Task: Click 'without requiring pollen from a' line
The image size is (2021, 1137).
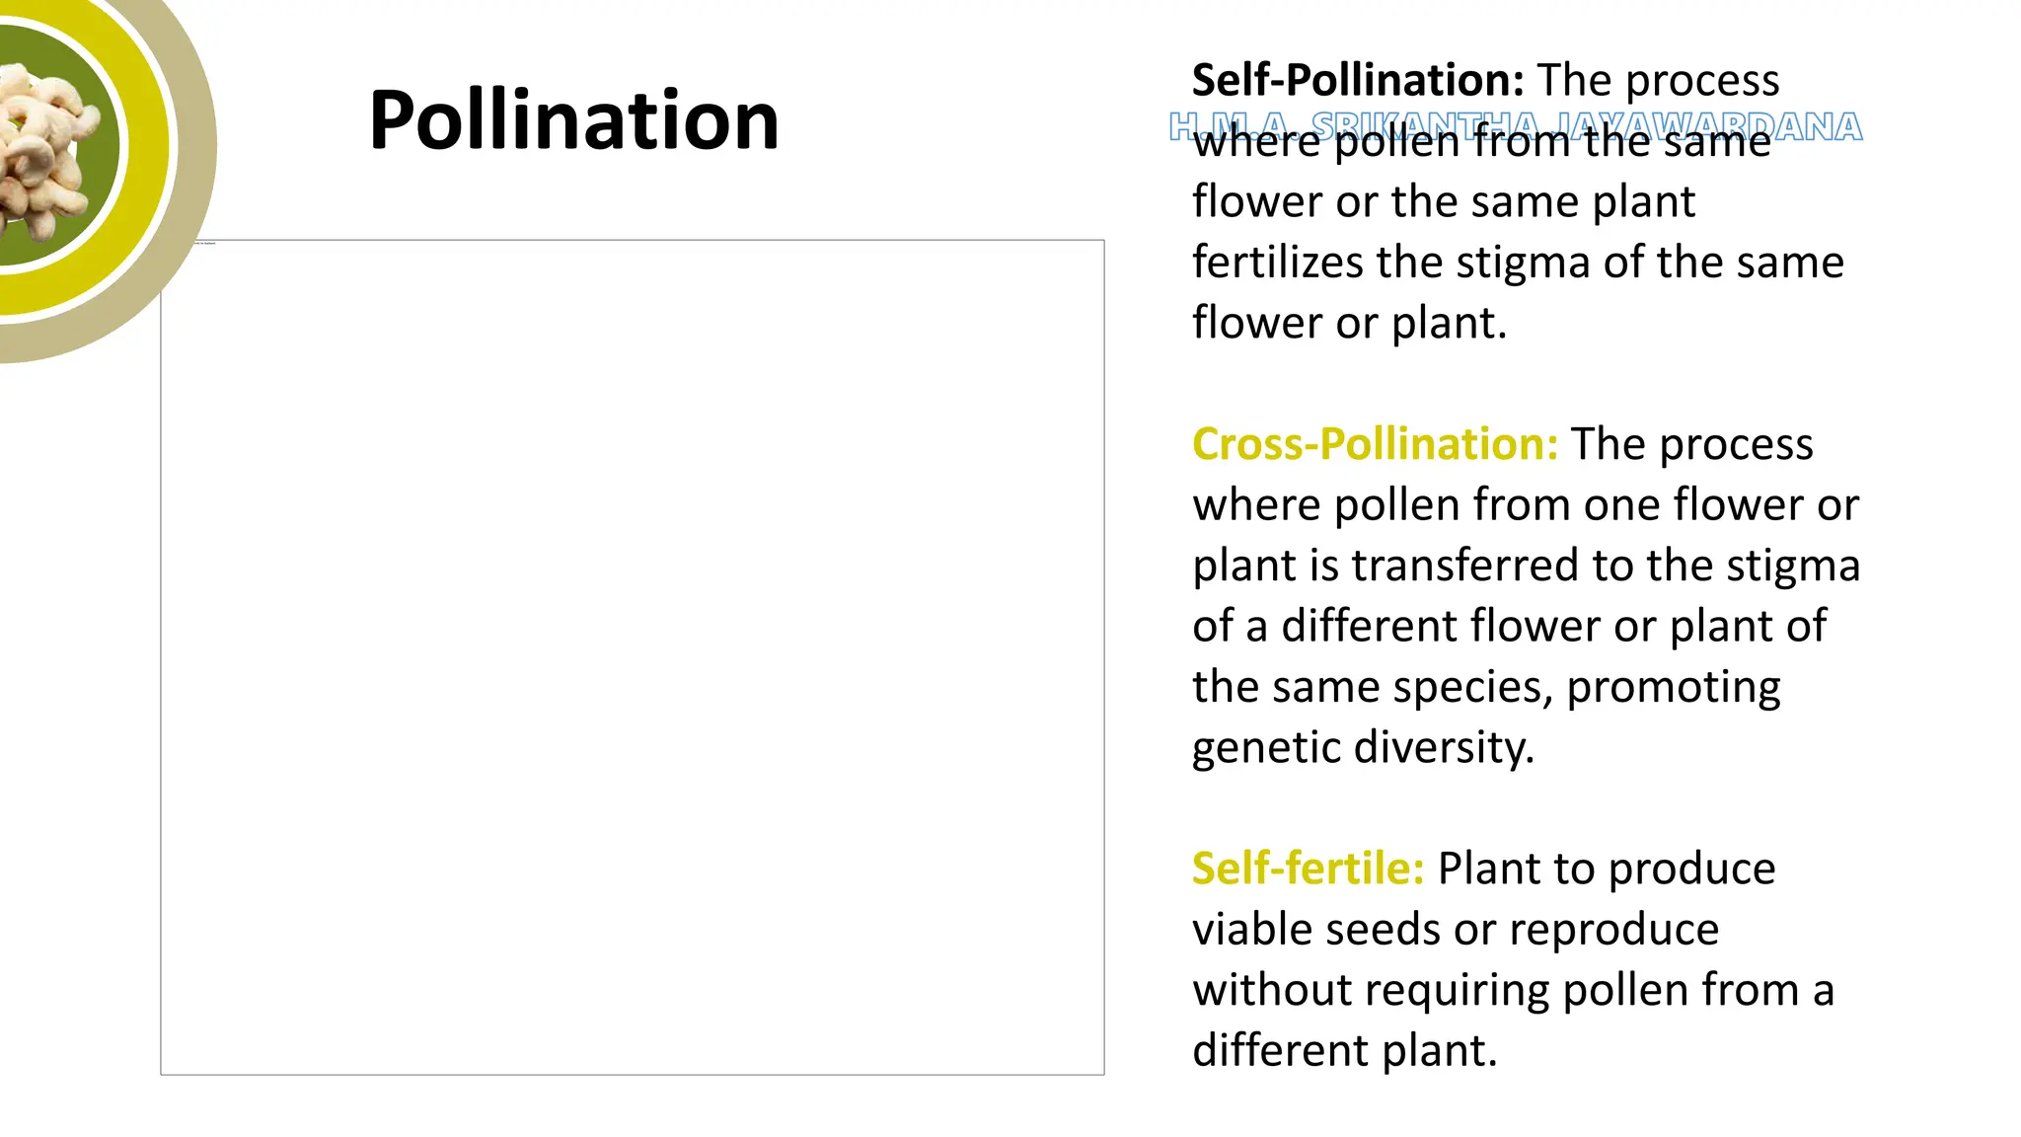Action: click(x=1512, y=990)
